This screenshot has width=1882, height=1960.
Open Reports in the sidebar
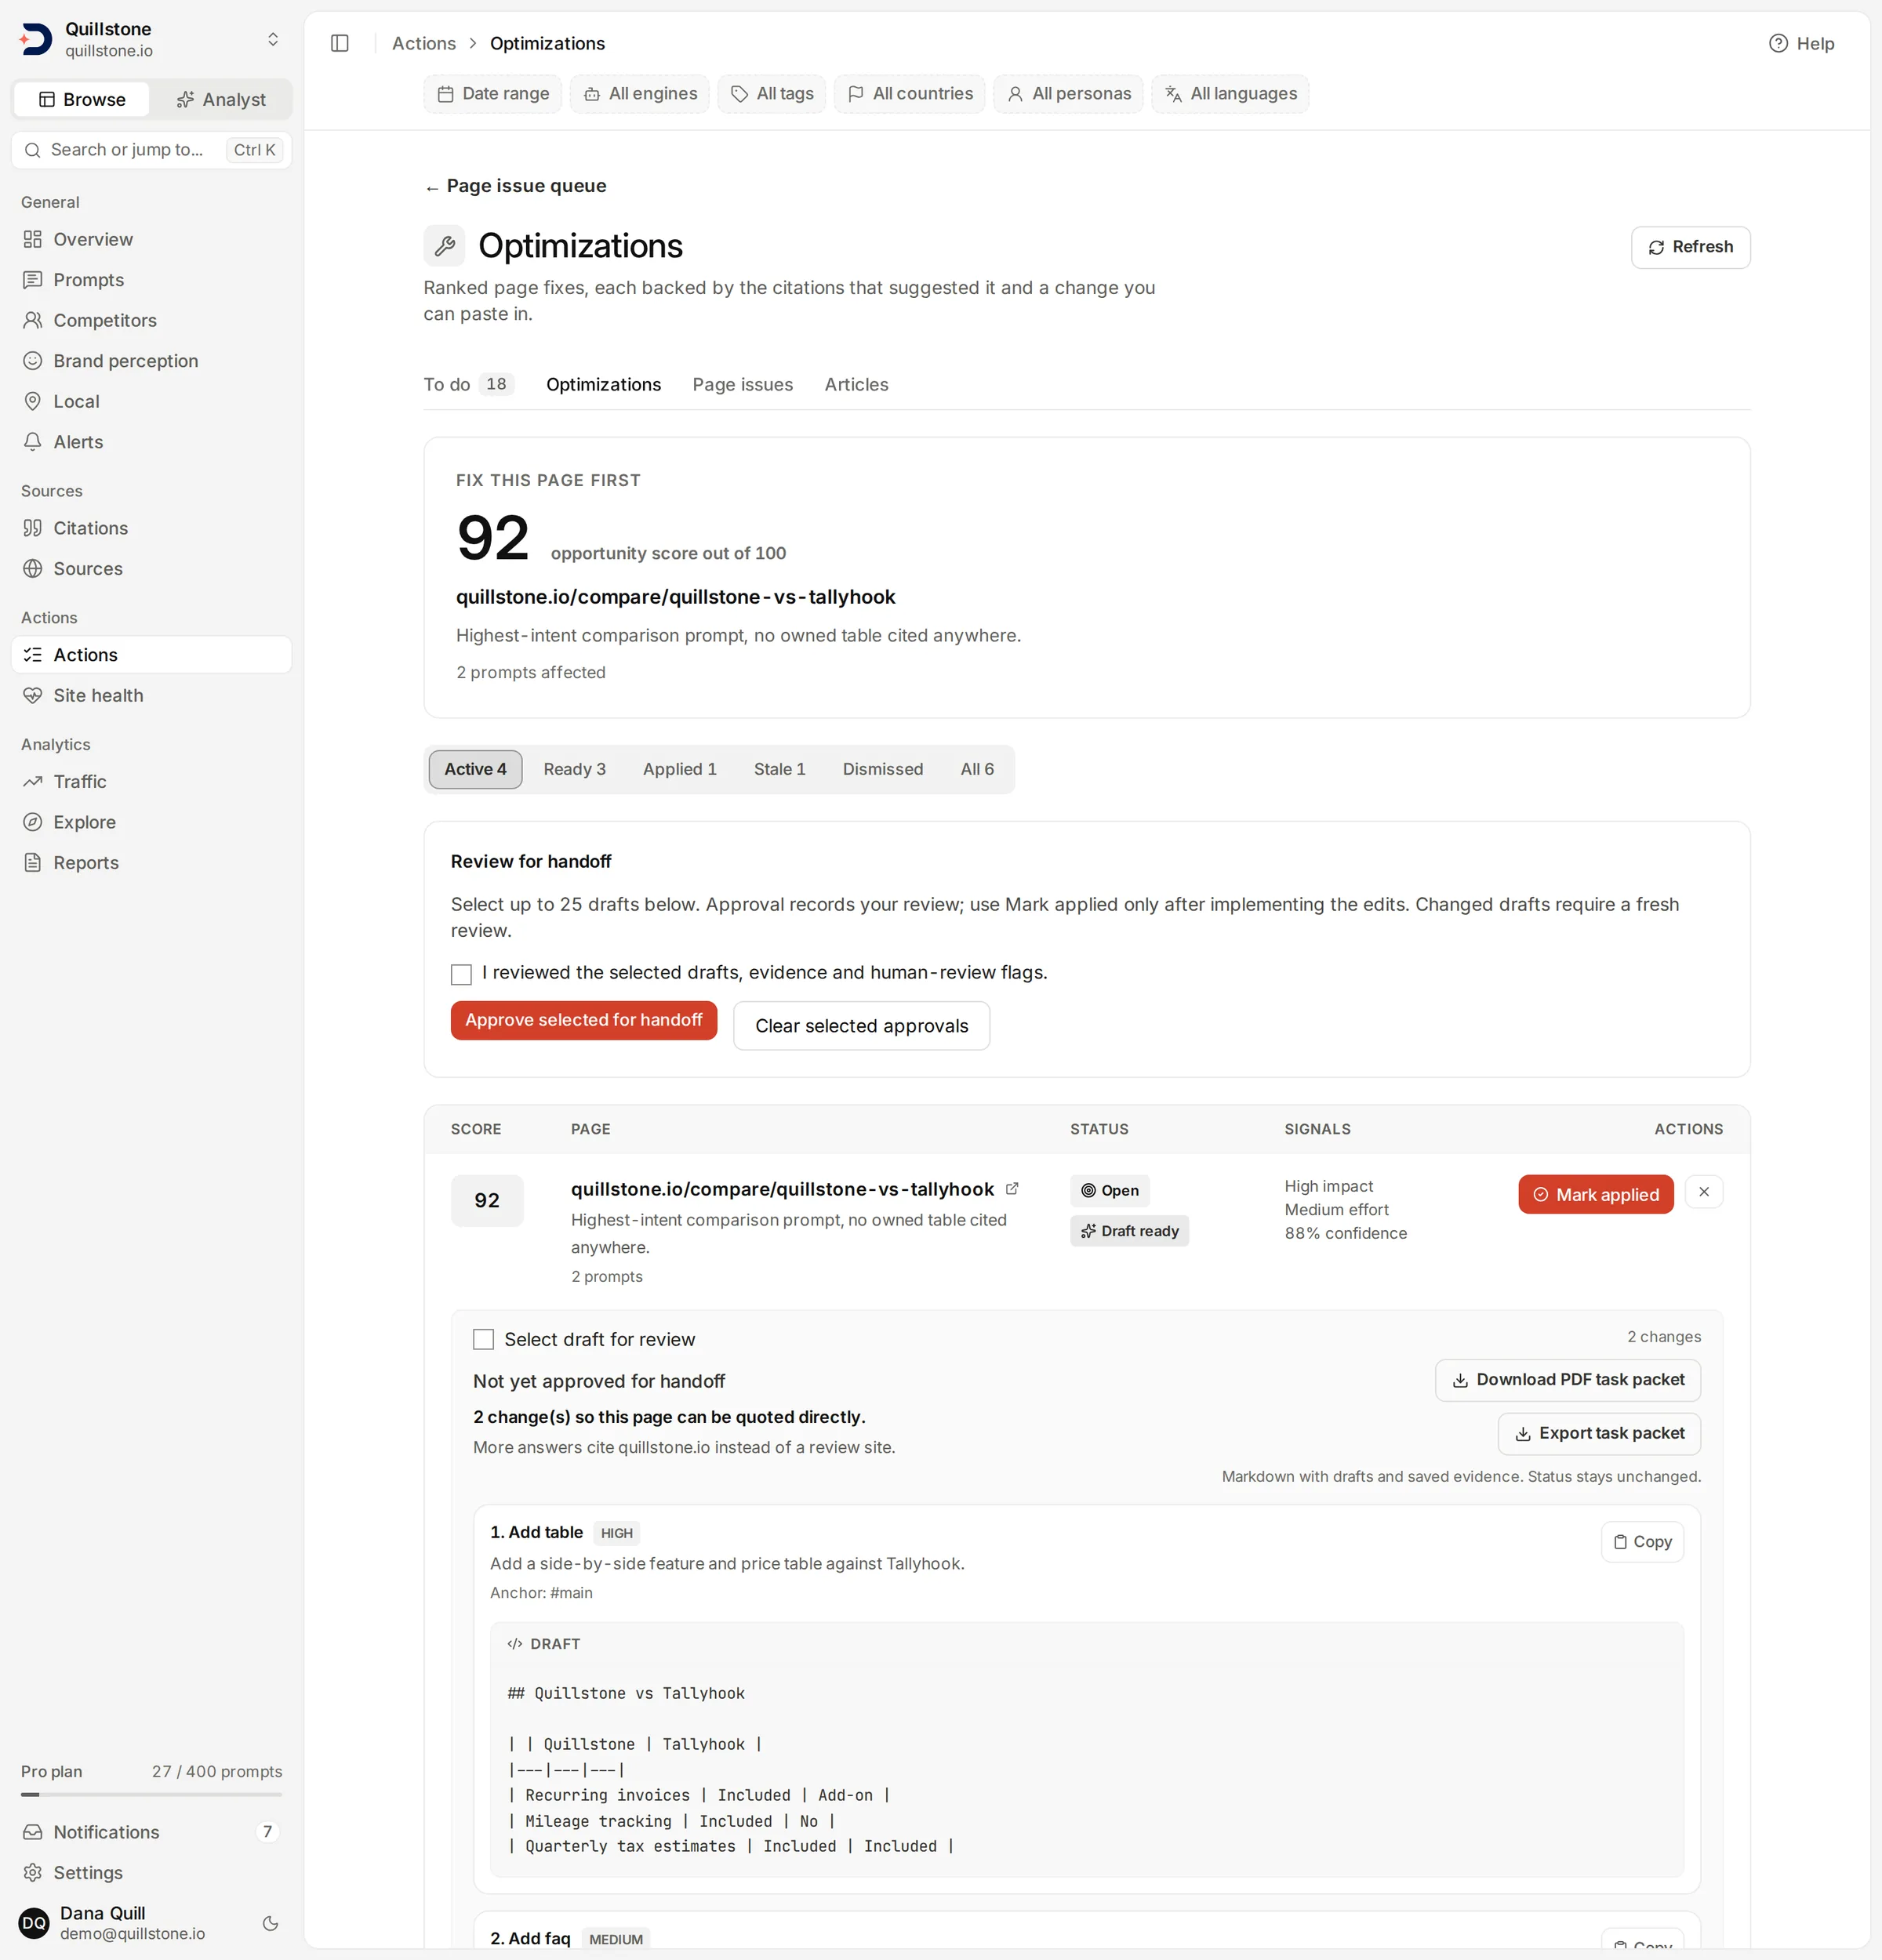pyautogui.click(x=151, y=863)
